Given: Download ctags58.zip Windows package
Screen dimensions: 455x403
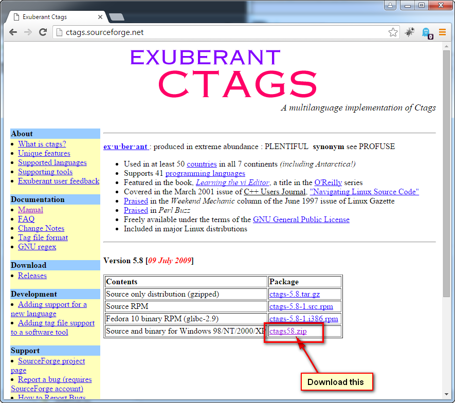Looking at the screenshot, I should pyautogui.click(x=288, y=332).
